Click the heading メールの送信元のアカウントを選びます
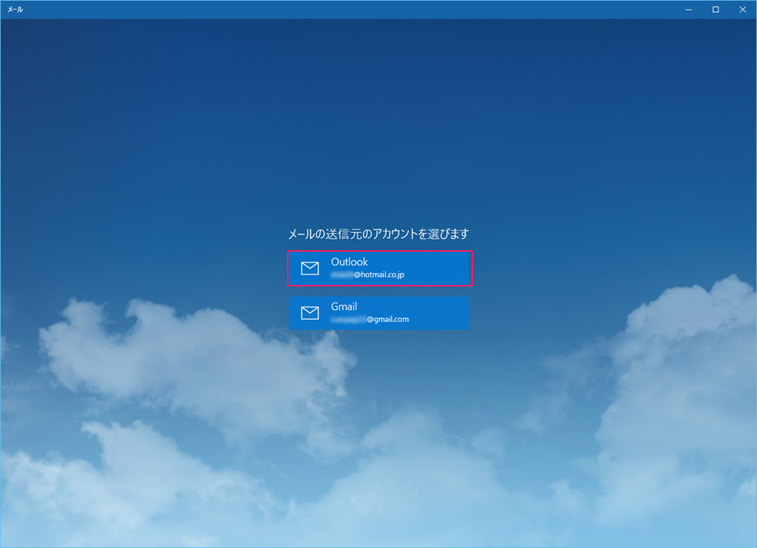 (378, 234)
